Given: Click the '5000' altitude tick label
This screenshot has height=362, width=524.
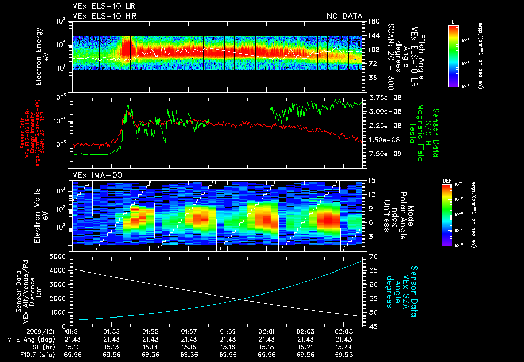Looking at the screenshot, I should click(x=58, y=257).
